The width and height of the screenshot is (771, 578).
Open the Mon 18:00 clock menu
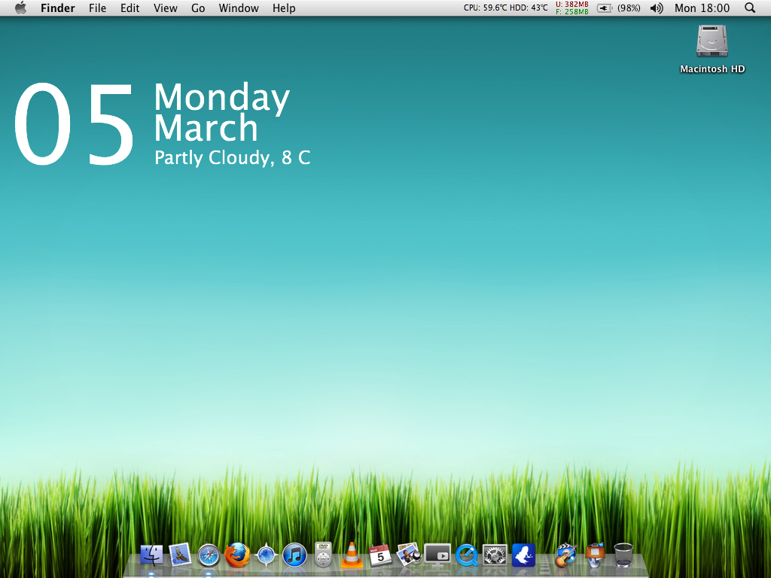(702, 8)
